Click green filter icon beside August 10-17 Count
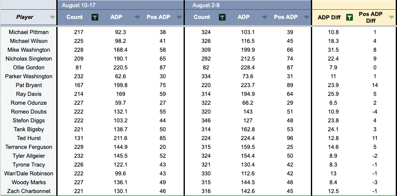397x196 pixels. (x=95, y=17)
